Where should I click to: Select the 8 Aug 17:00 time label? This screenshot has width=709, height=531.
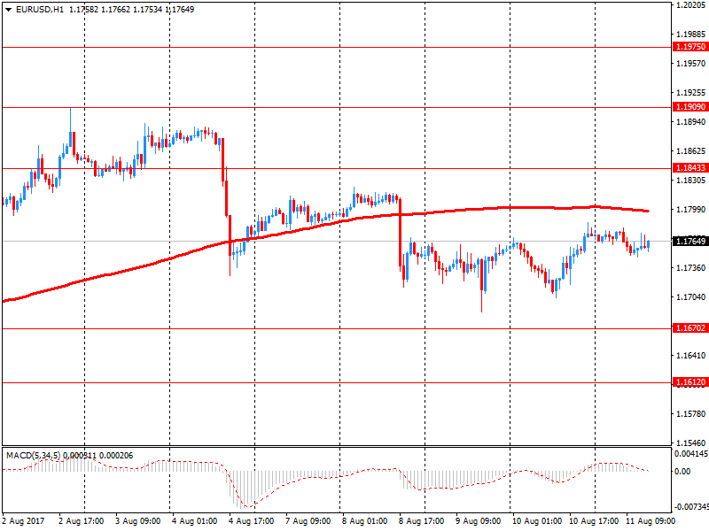coord(422,521)
